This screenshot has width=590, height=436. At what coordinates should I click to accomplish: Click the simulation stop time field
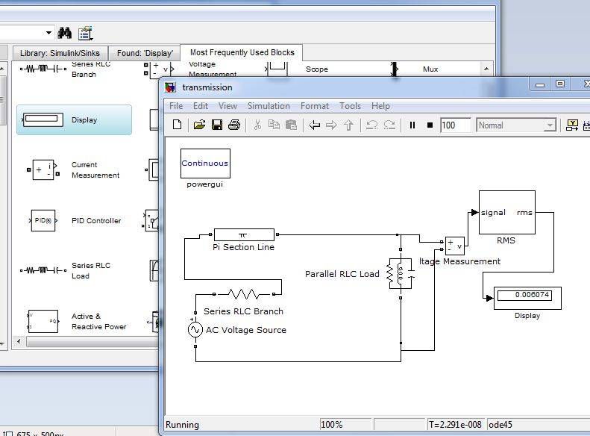(x=455, y=125)
